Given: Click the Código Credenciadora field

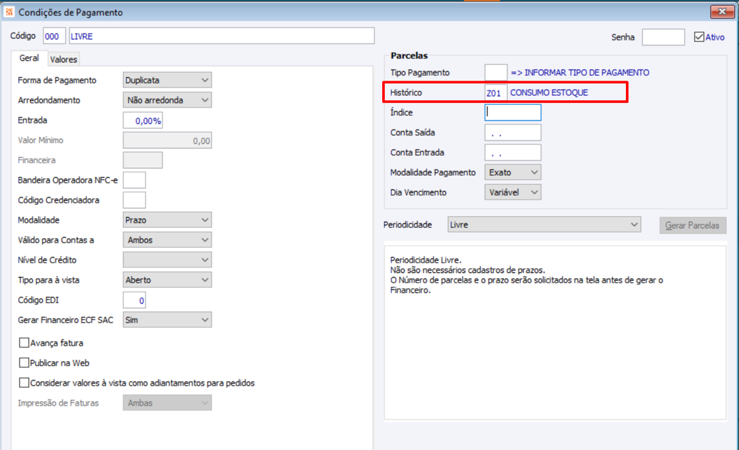Looking at the screenshot, I should 134,200.
